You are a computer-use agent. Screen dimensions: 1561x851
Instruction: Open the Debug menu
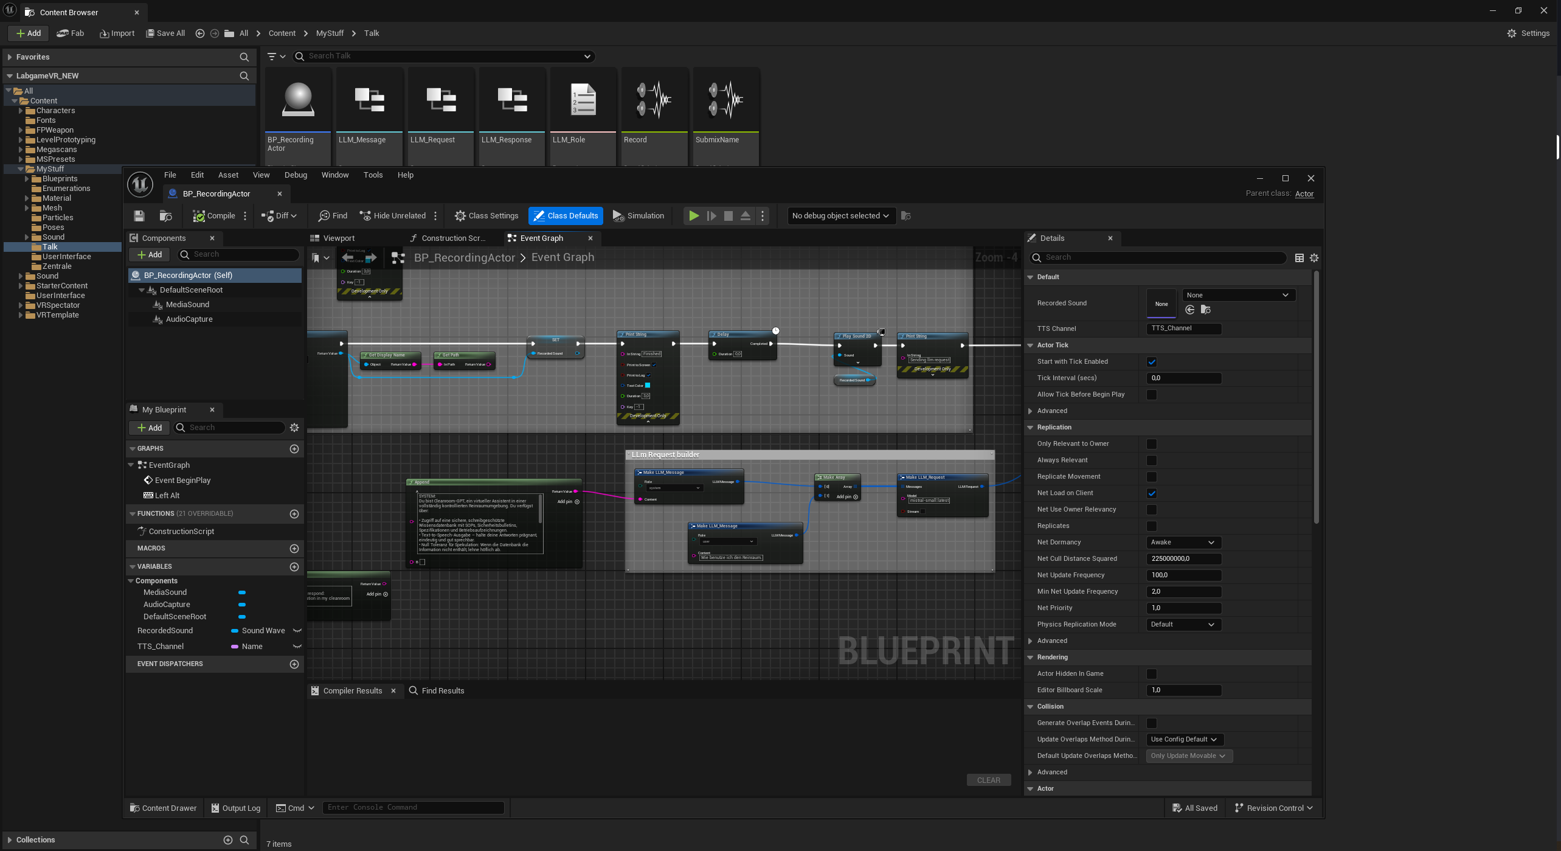(x=296, y=175)
